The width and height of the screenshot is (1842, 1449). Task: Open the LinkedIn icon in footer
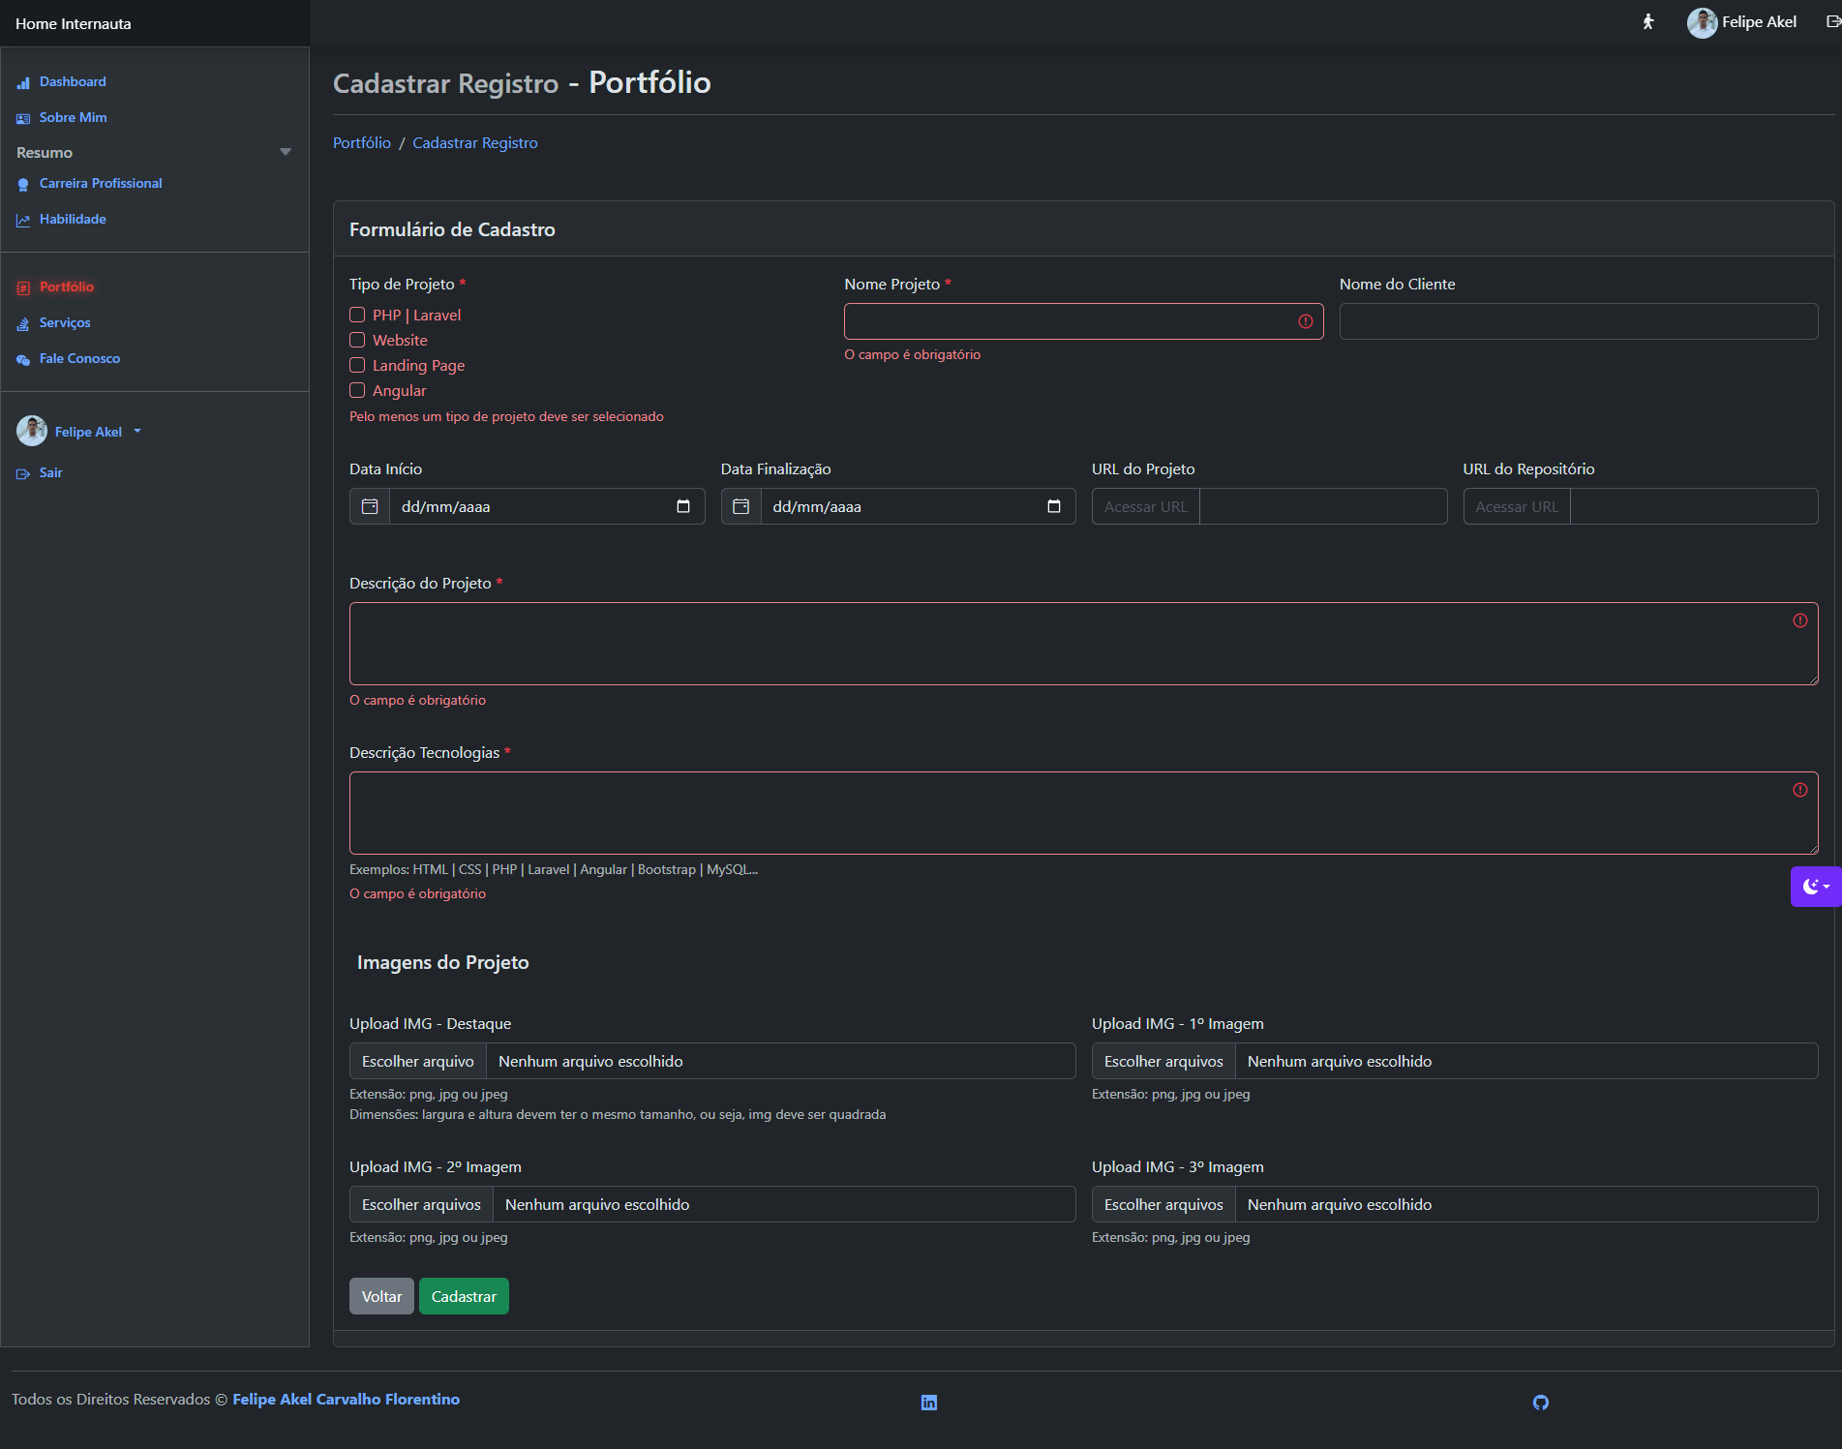pyautogui.click(x=928, y=1403)
